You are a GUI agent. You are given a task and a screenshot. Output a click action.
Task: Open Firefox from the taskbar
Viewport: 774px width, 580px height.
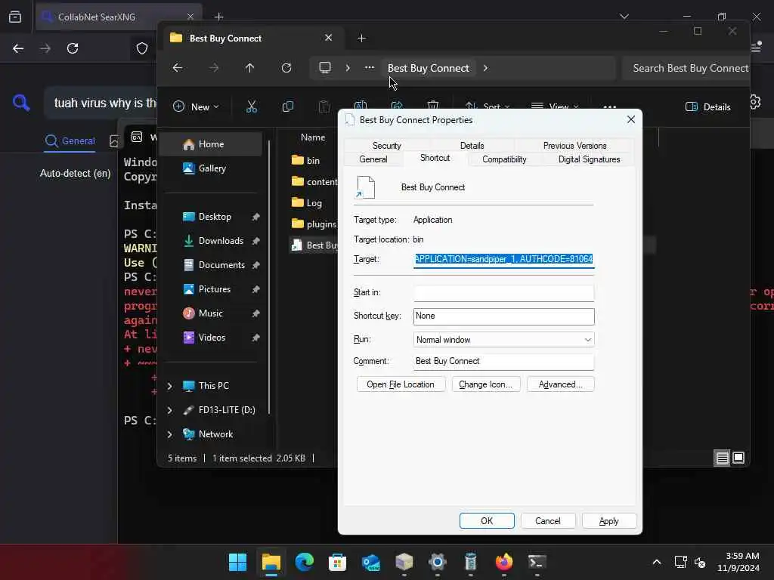point(504,562)
